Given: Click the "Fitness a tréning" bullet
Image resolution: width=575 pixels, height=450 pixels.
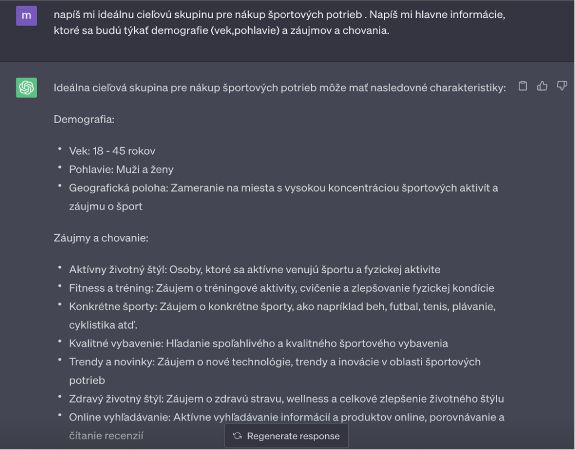Looking at the screenshot, I should 281,288.
